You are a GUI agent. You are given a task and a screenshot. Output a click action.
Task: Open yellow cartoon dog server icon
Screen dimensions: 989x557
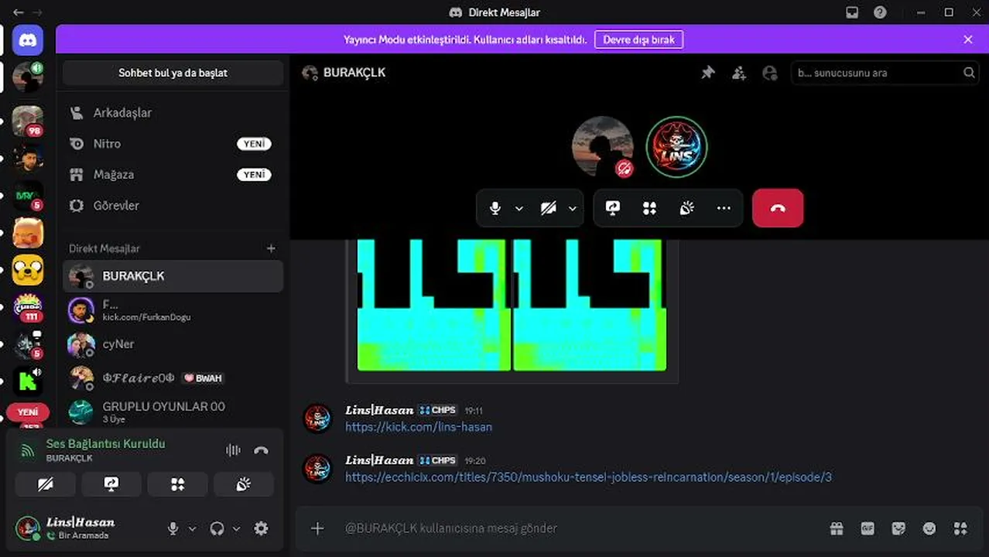tap(28, 270)
